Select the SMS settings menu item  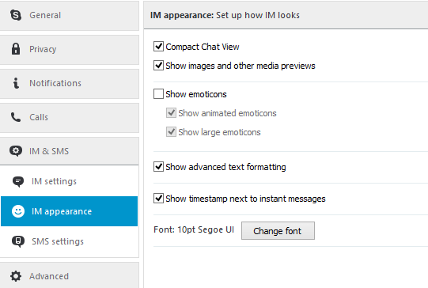pos(70,241)
